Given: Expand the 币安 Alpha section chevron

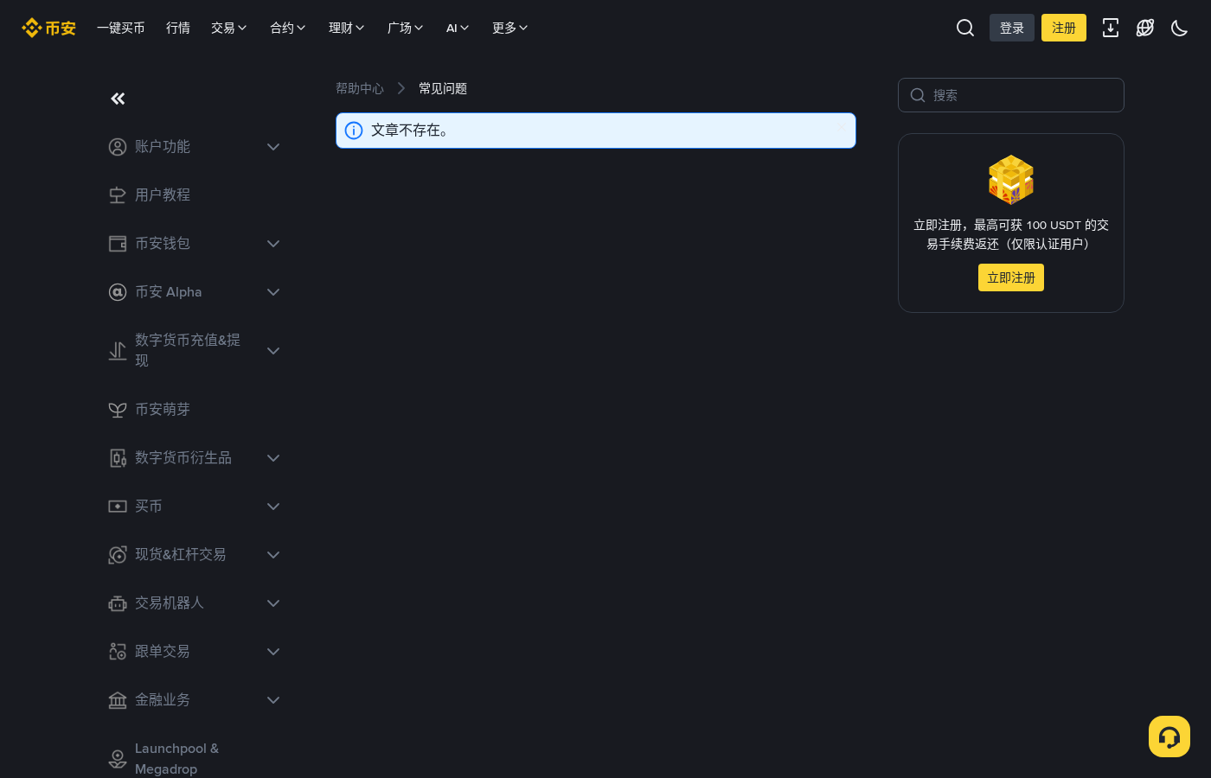Looking at the screenshot, I should [x=273, y=292].
